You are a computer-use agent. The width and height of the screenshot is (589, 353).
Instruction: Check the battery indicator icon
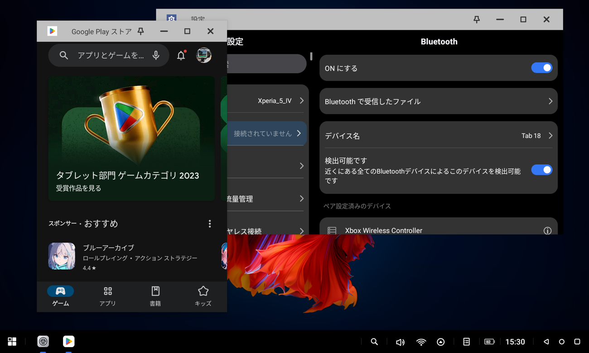coord(489,342)
